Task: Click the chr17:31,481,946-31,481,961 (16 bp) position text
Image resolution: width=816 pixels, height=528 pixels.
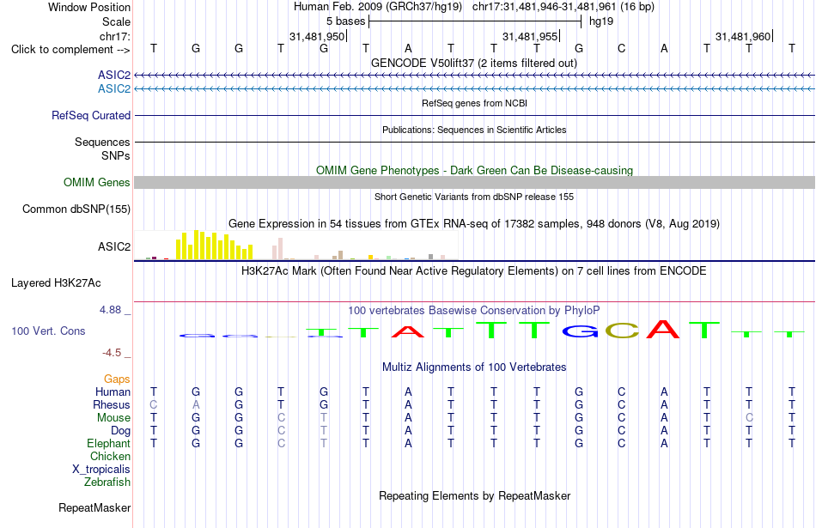Action: click(x=563, y=7)
